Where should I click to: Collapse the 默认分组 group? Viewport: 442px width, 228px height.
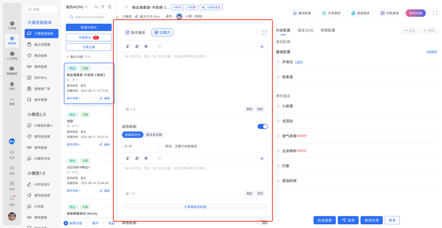[x=68, y=57]
